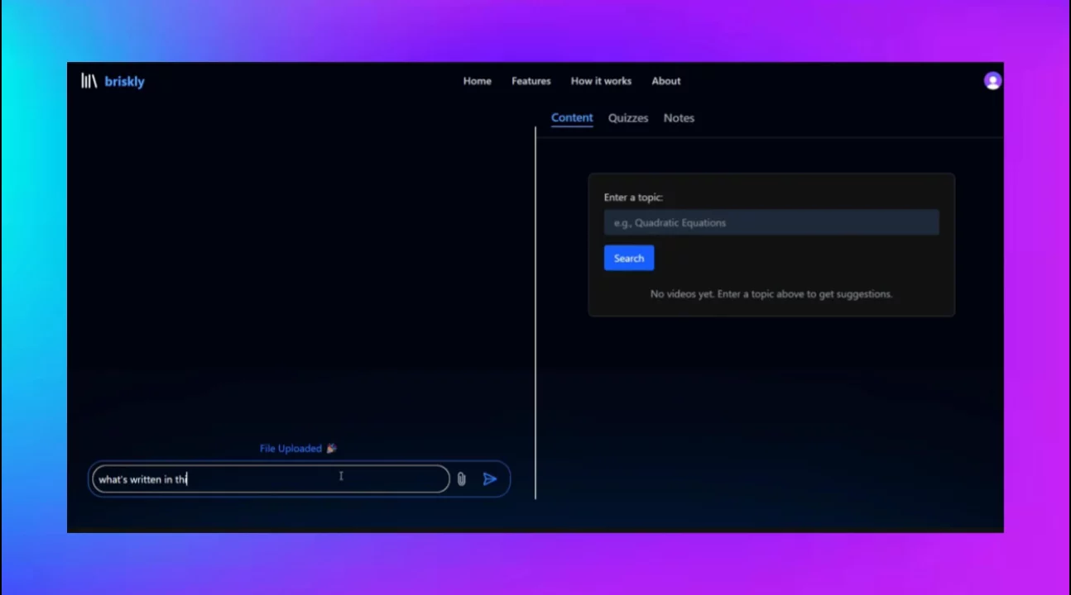Click the chat message input box

(x=271, y=479)
